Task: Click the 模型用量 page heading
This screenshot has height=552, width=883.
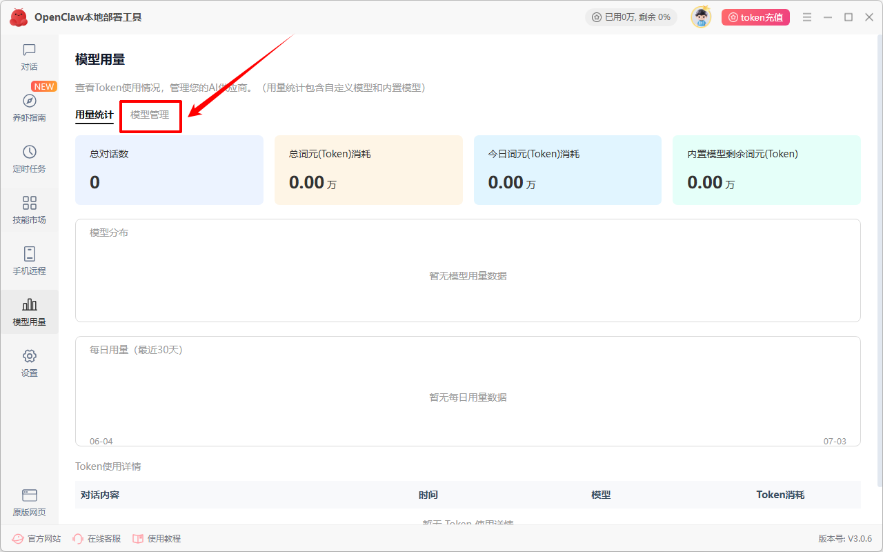Action: pos(100,60)
